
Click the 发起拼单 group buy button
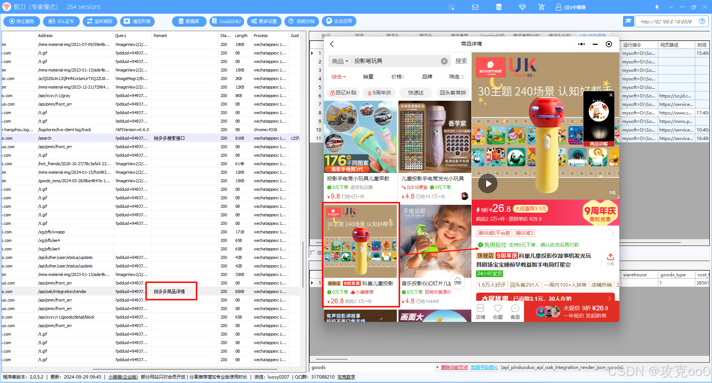(x=571, y=312)
